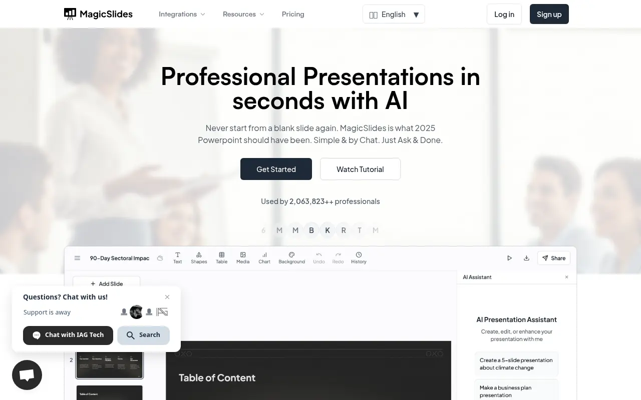This screenshot has height=400, width=641.
Task: Change the slide Background
Action: click(291, 257)
